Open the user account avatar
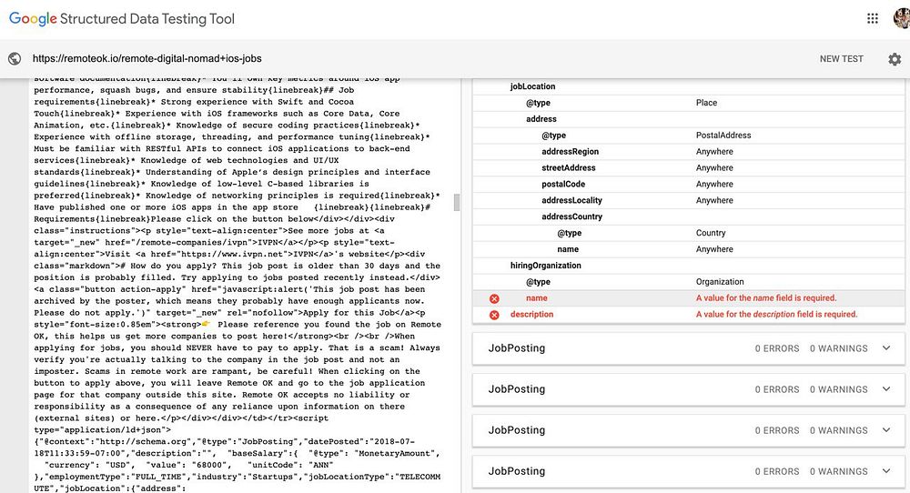This screenshot has width=910, height=493. pyautogui.click(x=901, y=18)
